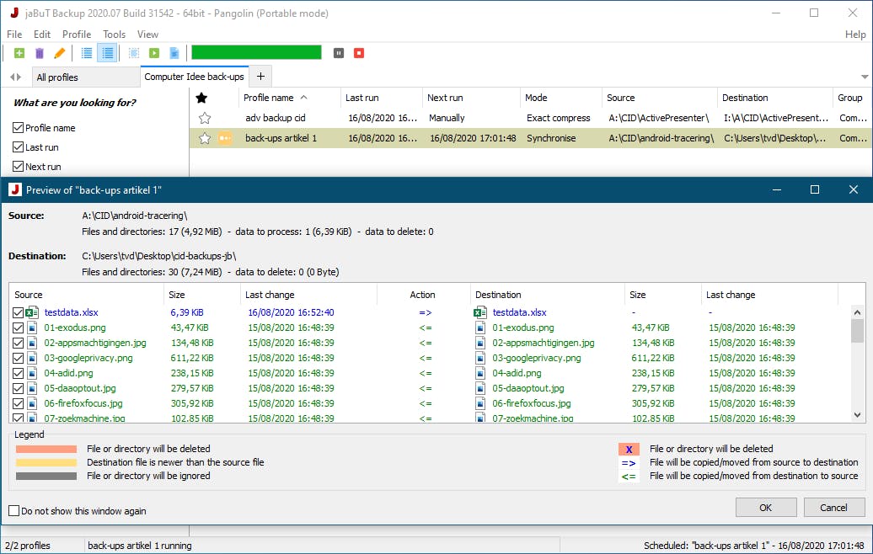Click the Cancel button in the preview
Screen dimensions: 873x554
coord(833,508)
